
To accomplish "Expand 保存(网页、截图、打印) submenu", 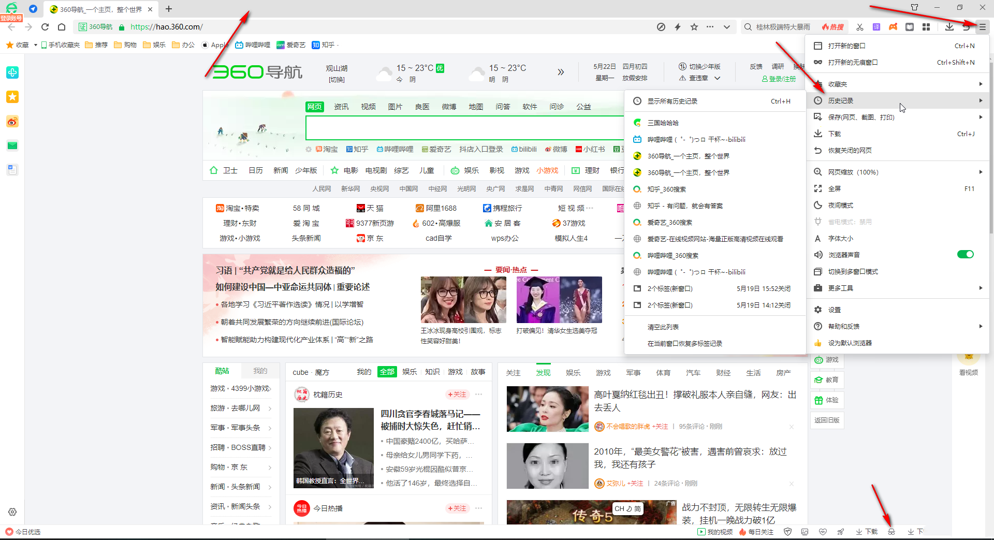I will click(x=898, y=117).
